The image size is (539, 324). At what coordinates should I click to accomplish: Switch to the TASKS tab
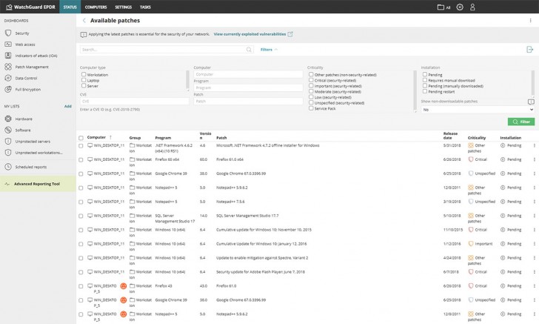[x=145, y=7]
